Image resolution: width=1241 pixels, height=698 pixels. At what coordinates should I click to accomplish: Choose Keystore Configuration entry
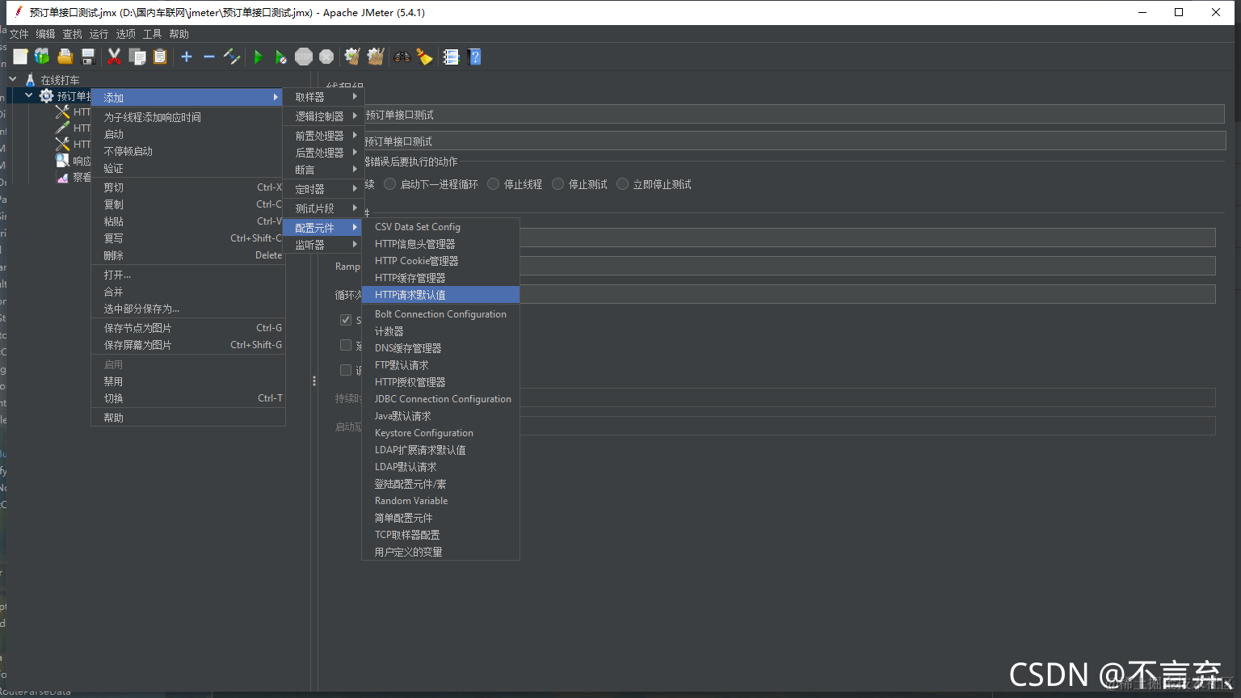pos(440,433)
